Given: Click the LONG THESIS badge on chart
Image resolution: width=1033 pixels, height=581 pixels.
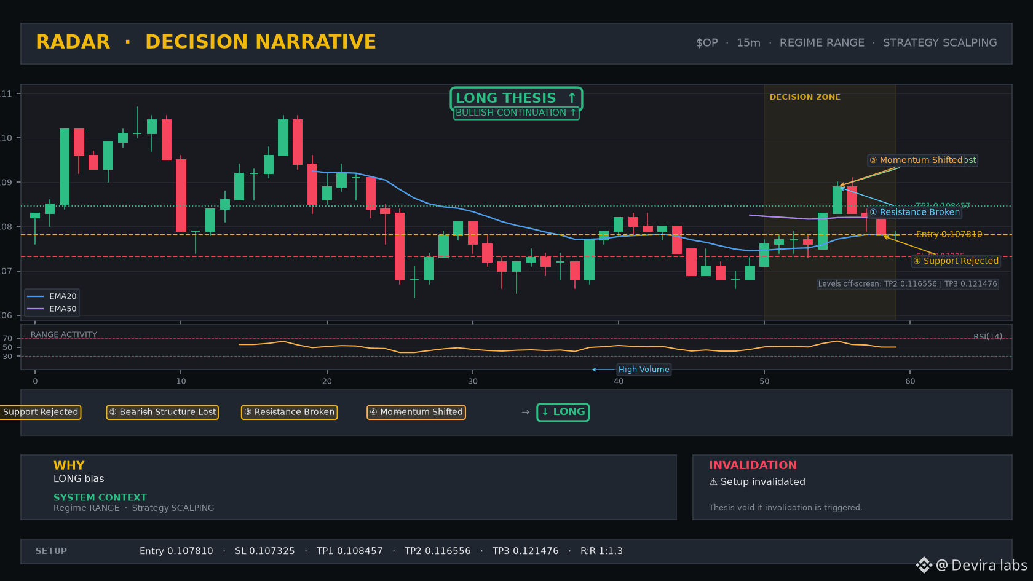Looking at the screenshot, I should pyautogui.click(x=516, y=98).
